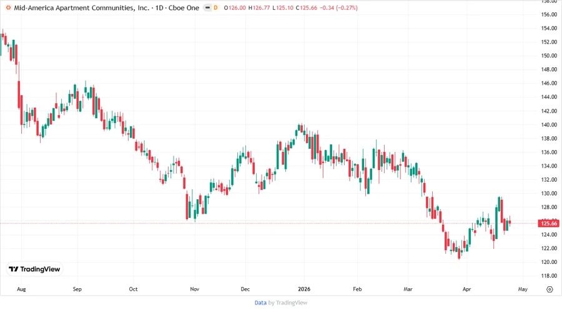Viewport: 562px width, 310px height.
Task: Click the 132.00 price axis label
Action: (549, 180)
